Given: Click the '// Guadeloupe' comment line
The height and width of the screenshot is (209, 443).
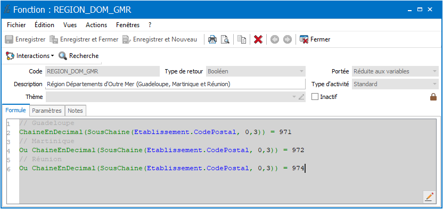Looking at the screenshot, I should point(47,123).
